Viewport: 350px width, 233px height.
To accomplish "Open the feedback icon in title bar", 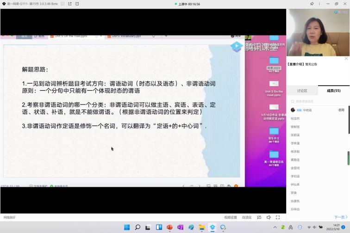I will pos(78,4).
